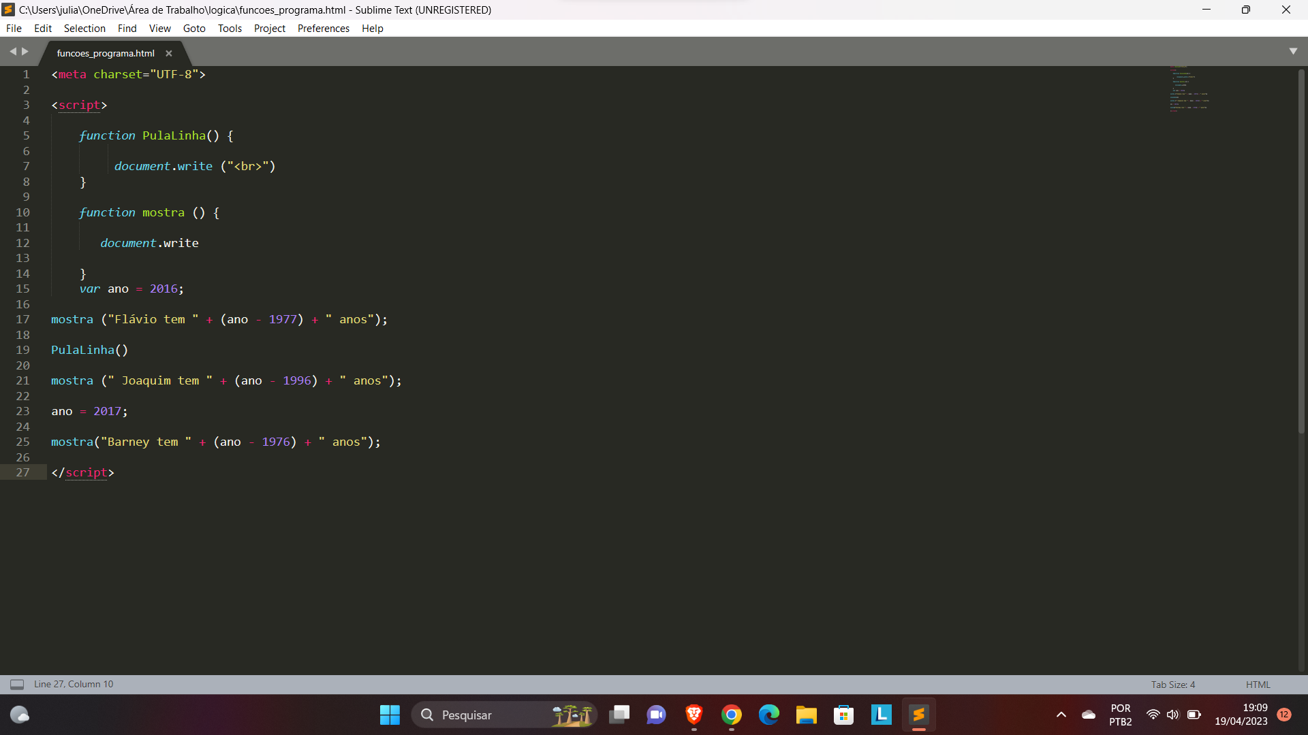Go to previous tab with left arrow
Image resolution: width=1308 pixels, height=735 pixels.
tap(12, 52)
